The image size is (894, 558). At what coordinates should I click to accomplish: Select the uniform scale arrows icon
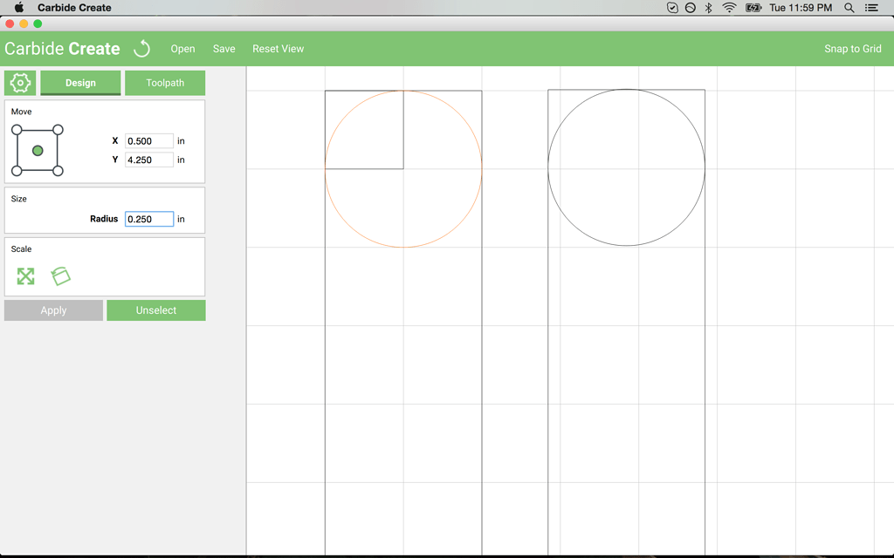[x=25, y=276]
